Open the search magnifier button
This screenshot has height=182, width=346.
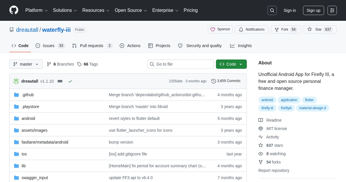coord(272,10)
